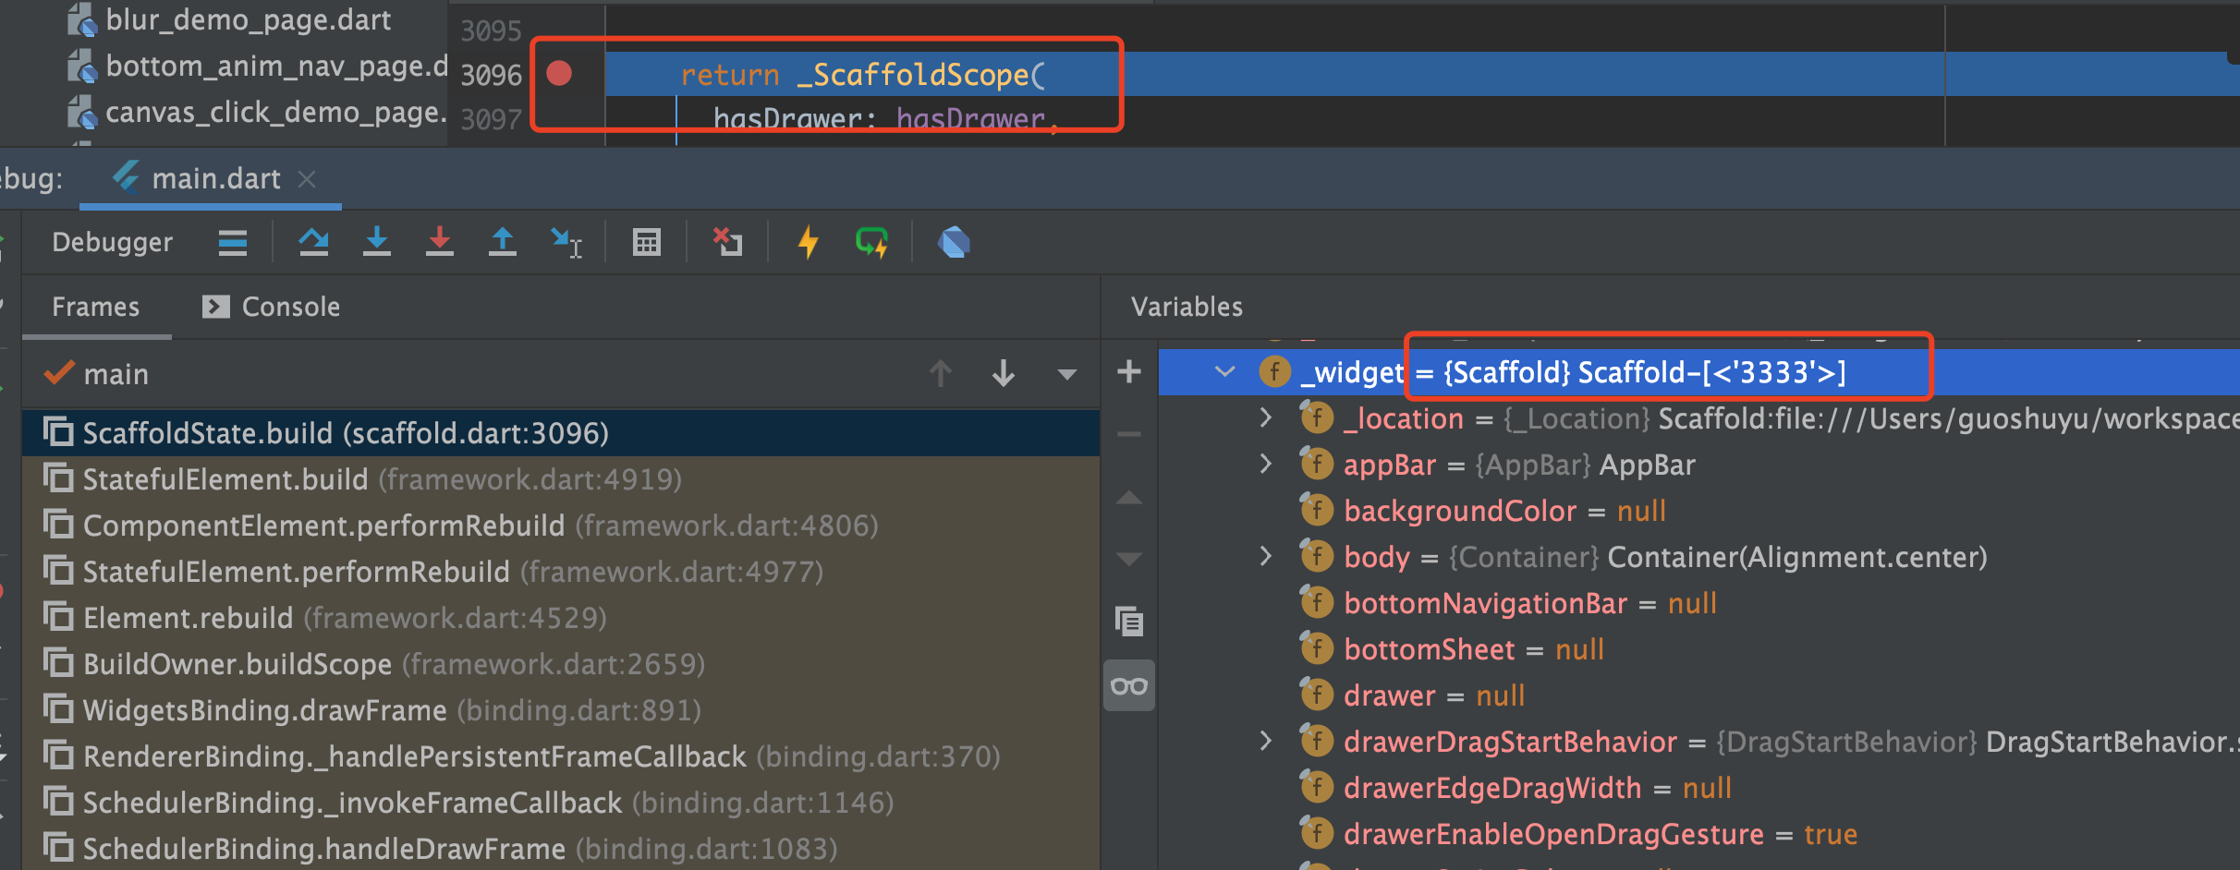Screen dimensions: 2240x870
Task: Click the Variables panel header
Action: point(1187,307)
